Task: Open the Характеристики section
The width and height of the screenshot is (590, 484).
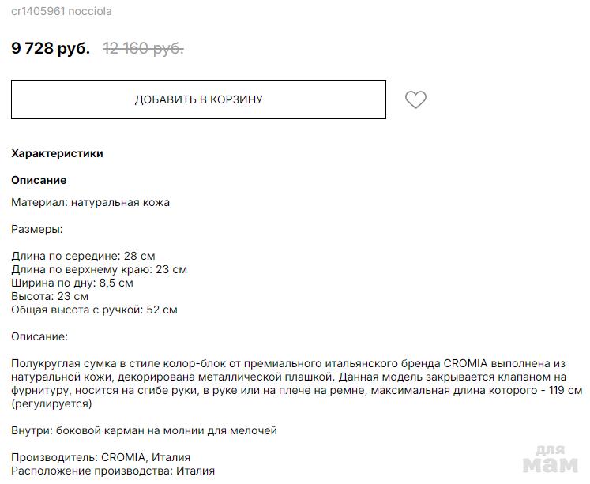Action: 57,153
